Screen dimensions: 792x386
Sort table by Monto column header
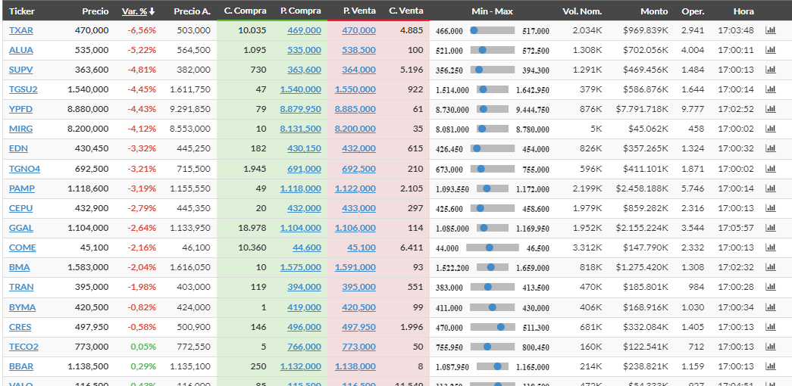654,11
